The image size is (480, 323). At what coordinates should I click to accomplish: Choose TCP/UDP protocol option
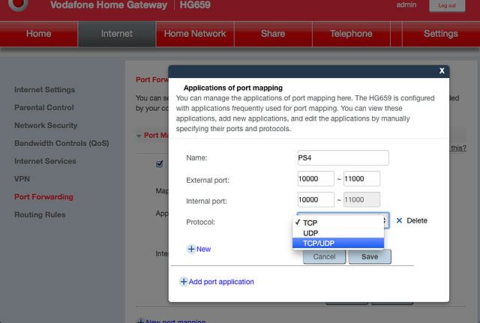pos(338,243)
